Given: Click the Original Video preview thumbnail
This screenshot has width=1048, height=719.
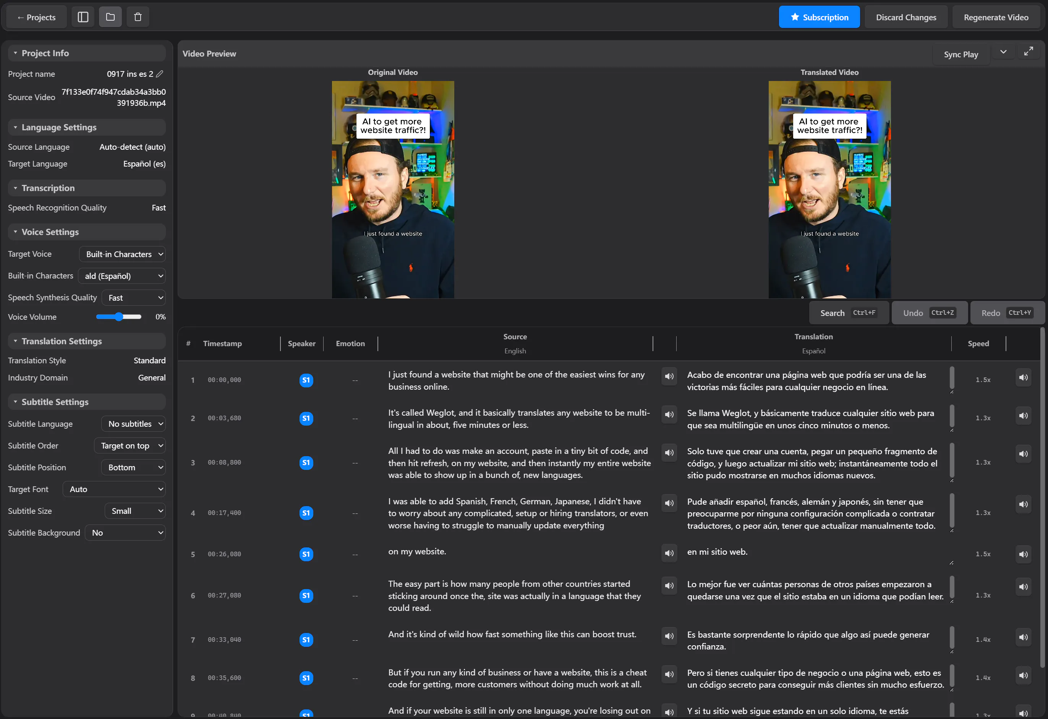Looking at the screenshot, I should coord(393,189).
